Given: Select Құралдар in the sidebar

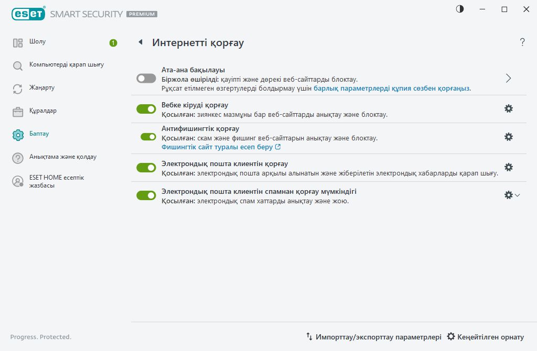Looking at the screenshot, I should (x=43, y=111).
